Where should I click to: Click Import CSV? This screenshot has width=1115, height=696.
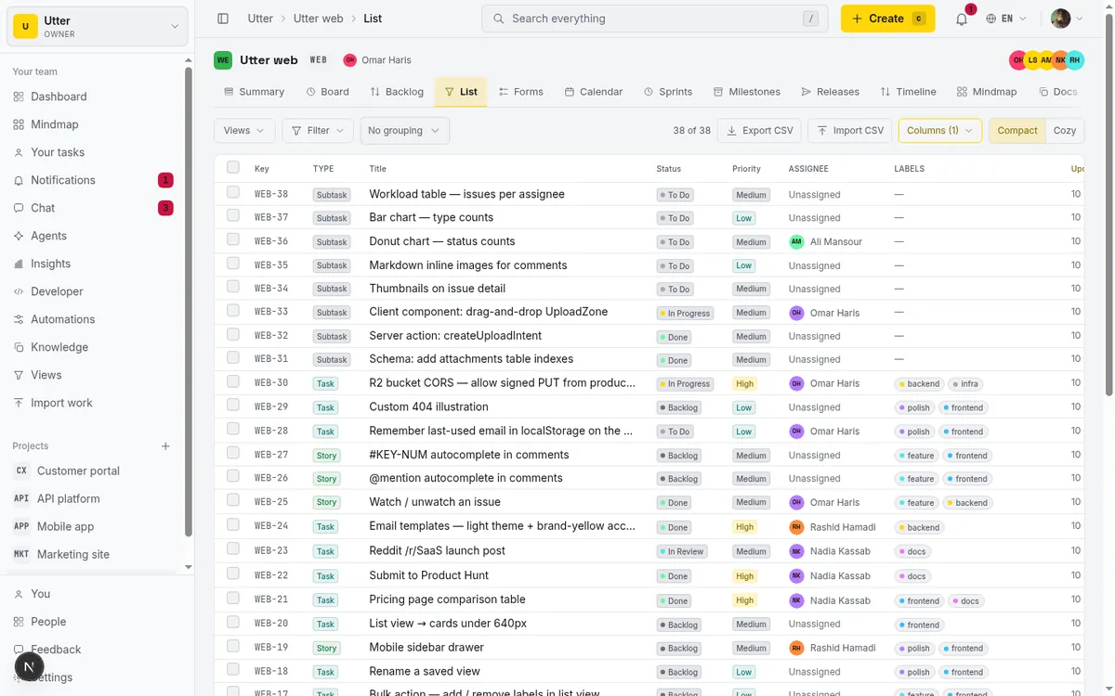850,131
